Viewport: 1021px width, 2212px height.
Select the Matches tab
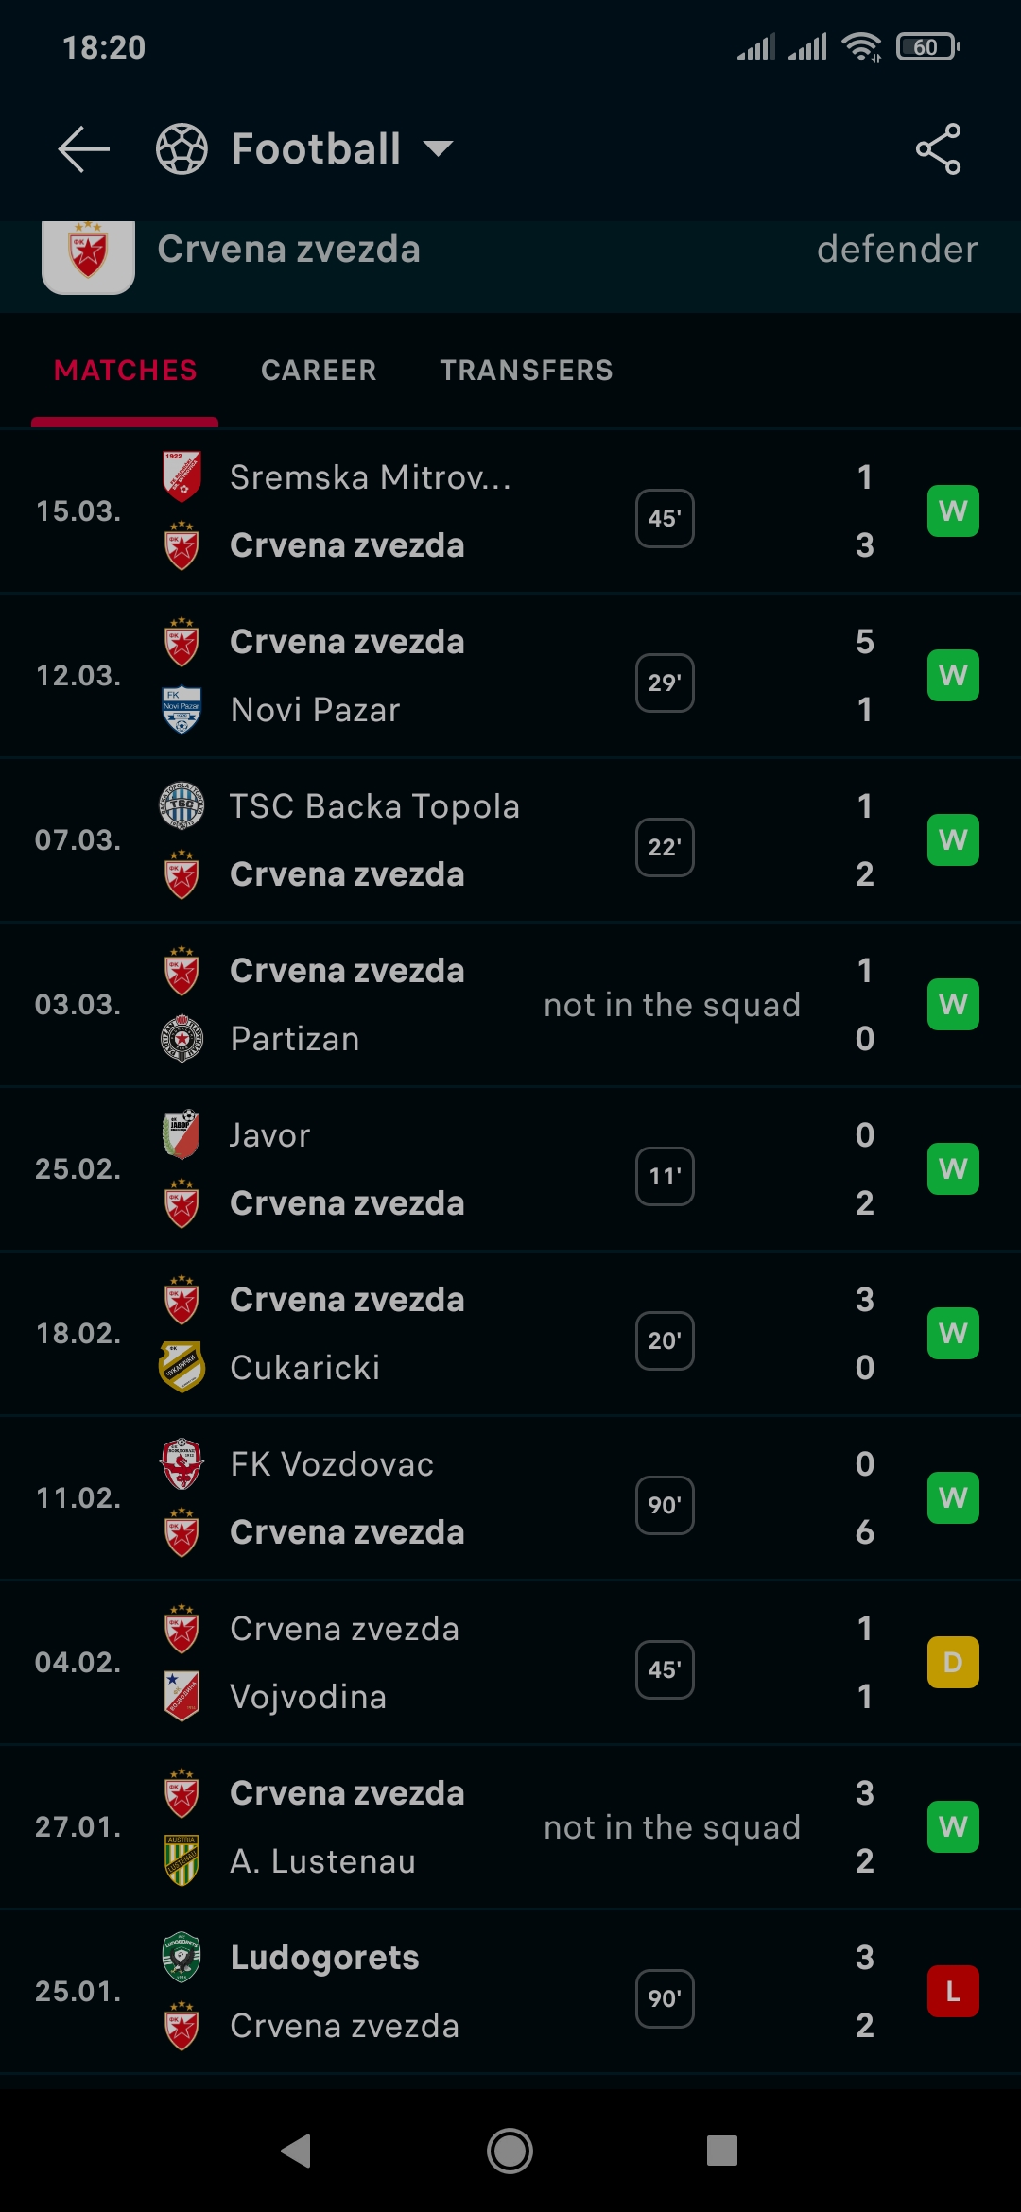[x=126, y=370]
